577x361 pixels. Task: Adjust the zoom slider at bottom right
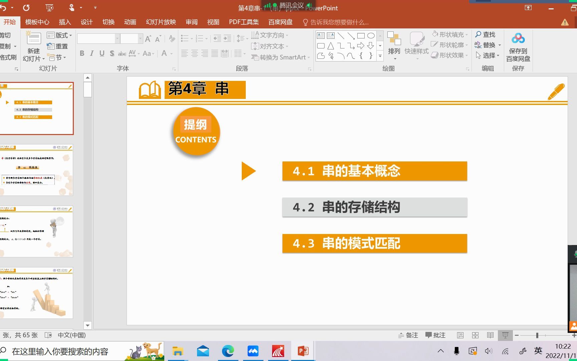(537, 335)
